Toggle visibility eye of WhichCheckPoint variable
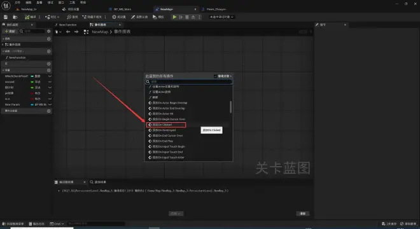 pyautogui.click(x=50, y=76)
